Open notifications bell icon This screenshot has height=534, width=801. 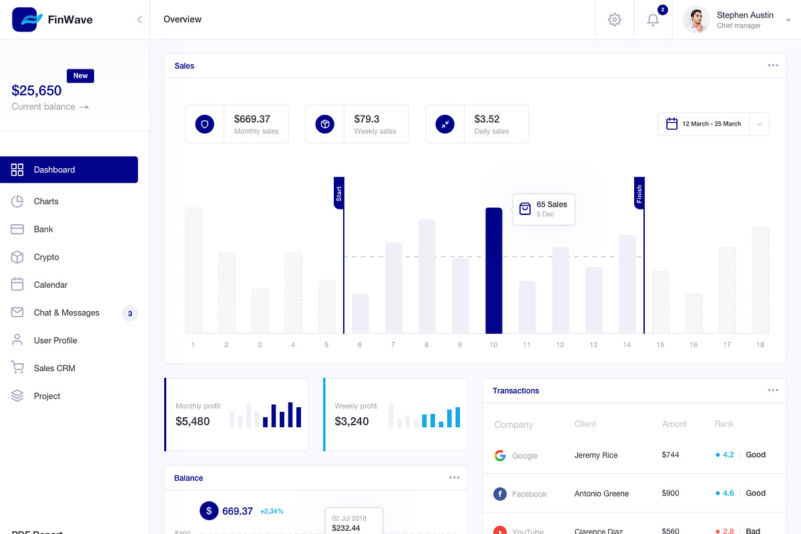[653, 19]
